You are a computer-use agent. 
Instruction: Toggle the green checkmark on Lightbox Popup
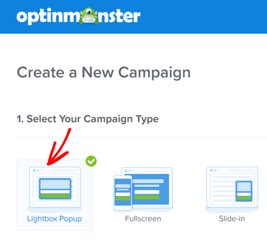[x=91, y=161]
